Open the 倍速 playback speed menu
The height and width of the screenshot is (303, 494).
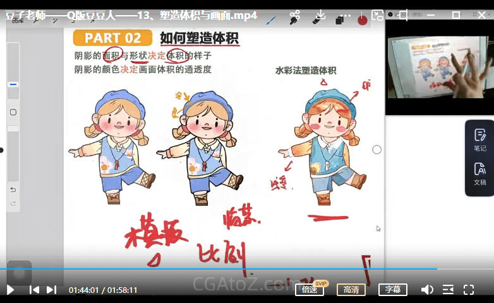coord(309,290)
